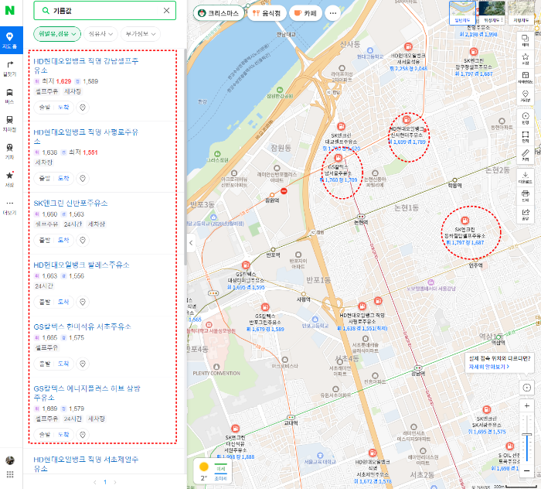This screenshot has width=541, height=489.
Task: Toggle the 거리뷰 street view mode
Action: click(x=526, y=96)
